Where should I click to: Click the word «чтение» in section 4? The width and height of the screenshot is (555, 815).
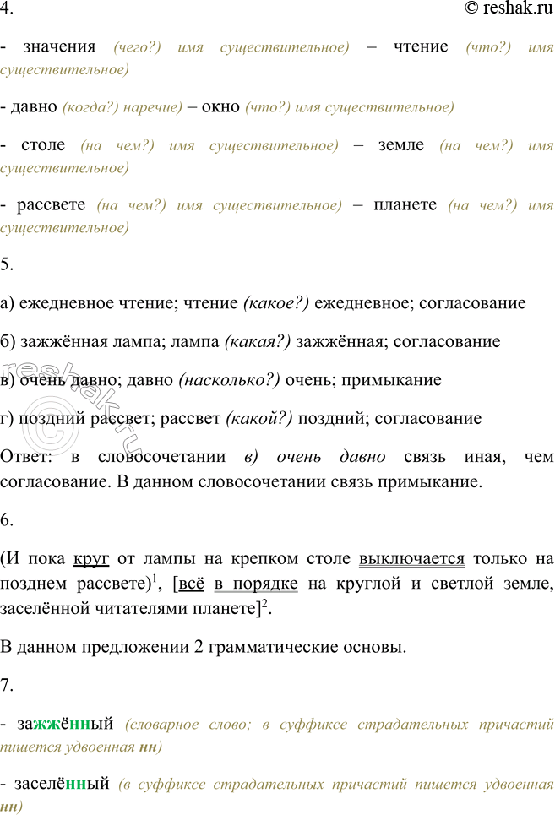421,46
